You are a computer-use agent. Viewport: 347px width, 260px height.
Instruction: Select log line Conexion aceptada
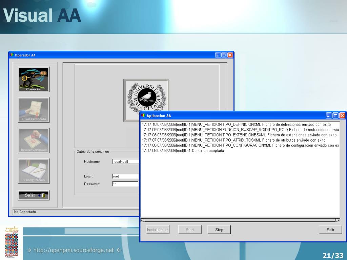coord(183,151)
